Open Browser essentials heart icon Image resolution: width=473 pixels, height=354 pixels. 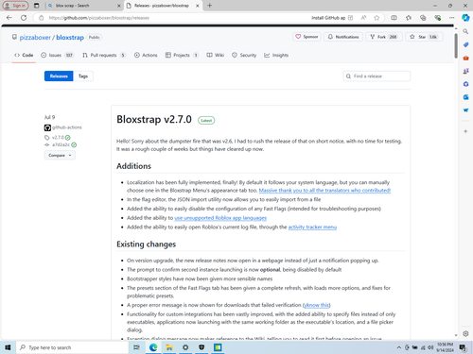click(x=437, y=18)
